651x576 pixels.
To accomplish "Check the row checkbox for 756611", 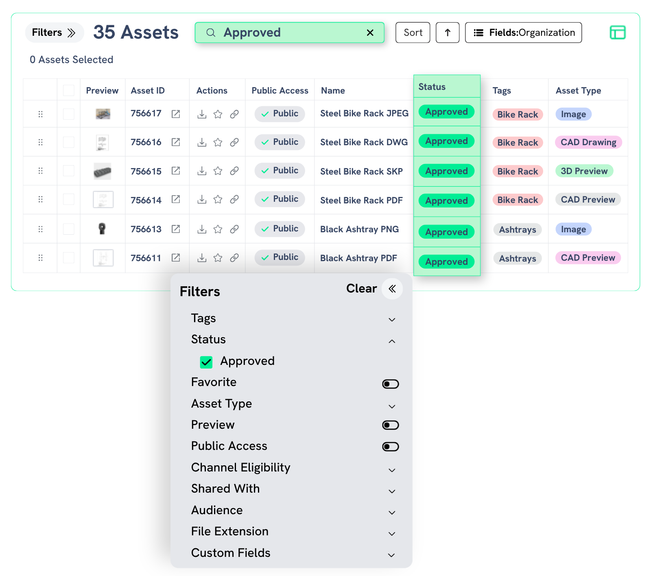I will (69, 257).
